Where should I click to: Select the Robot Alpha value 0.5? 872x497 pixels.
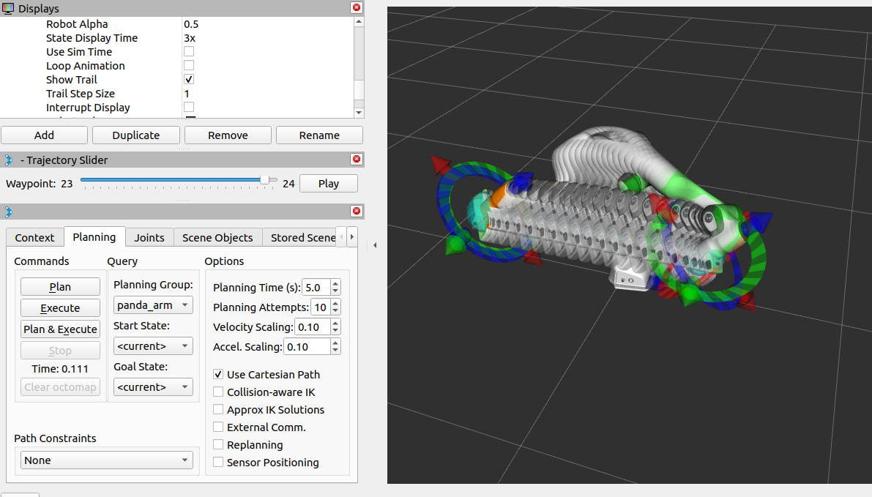click(x=191, y=24)
